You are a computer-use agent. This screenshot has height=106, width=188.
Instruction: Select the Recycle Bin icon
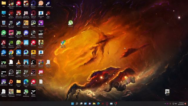pos(4,24)
